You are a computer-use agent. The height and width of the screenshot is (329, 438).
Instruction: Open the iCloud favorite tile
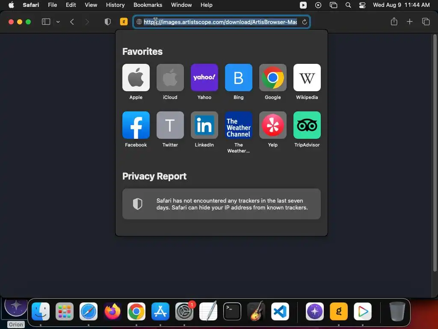click(170, 78)
